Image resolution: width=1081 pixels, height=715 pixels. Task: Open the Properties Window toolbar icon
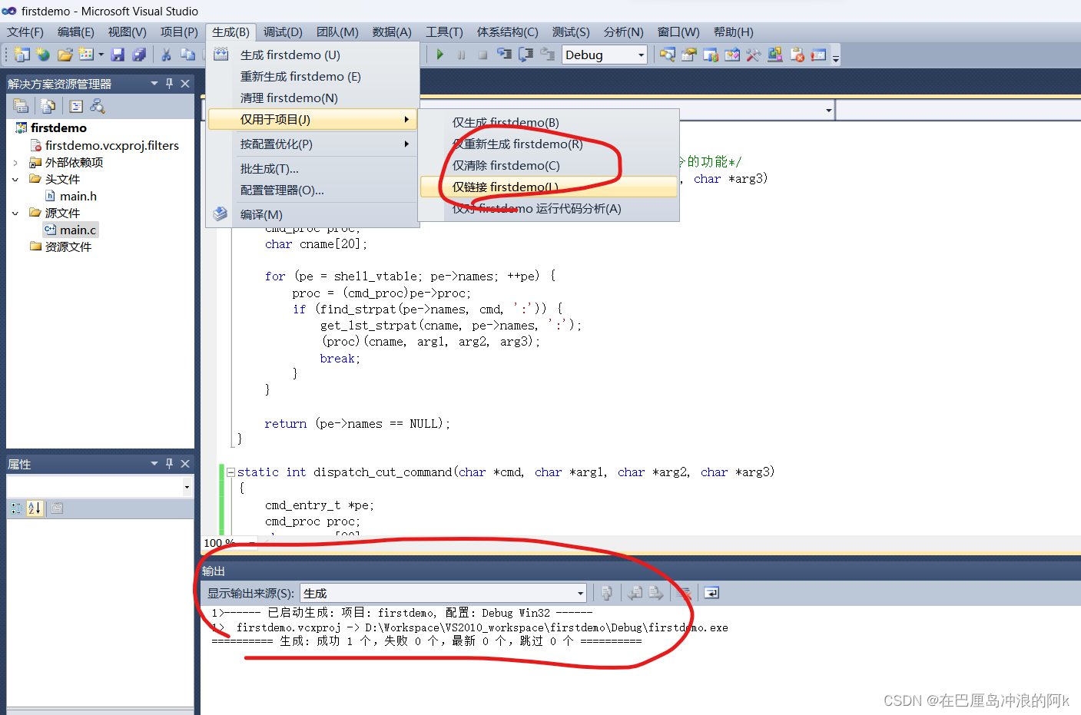pos(689,55)
